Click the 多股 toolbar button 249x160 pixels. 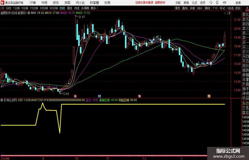click(192, 8)
